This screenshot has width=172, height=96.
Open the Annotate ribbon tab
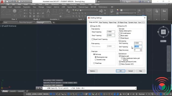[17, 7]
